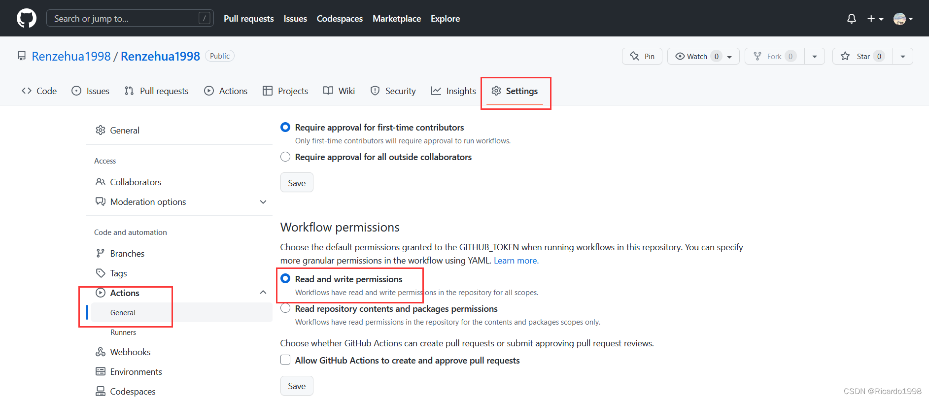Open the create new plus menu
The width and height of the screenshot is (929, 399).
[x=875, y=19]
